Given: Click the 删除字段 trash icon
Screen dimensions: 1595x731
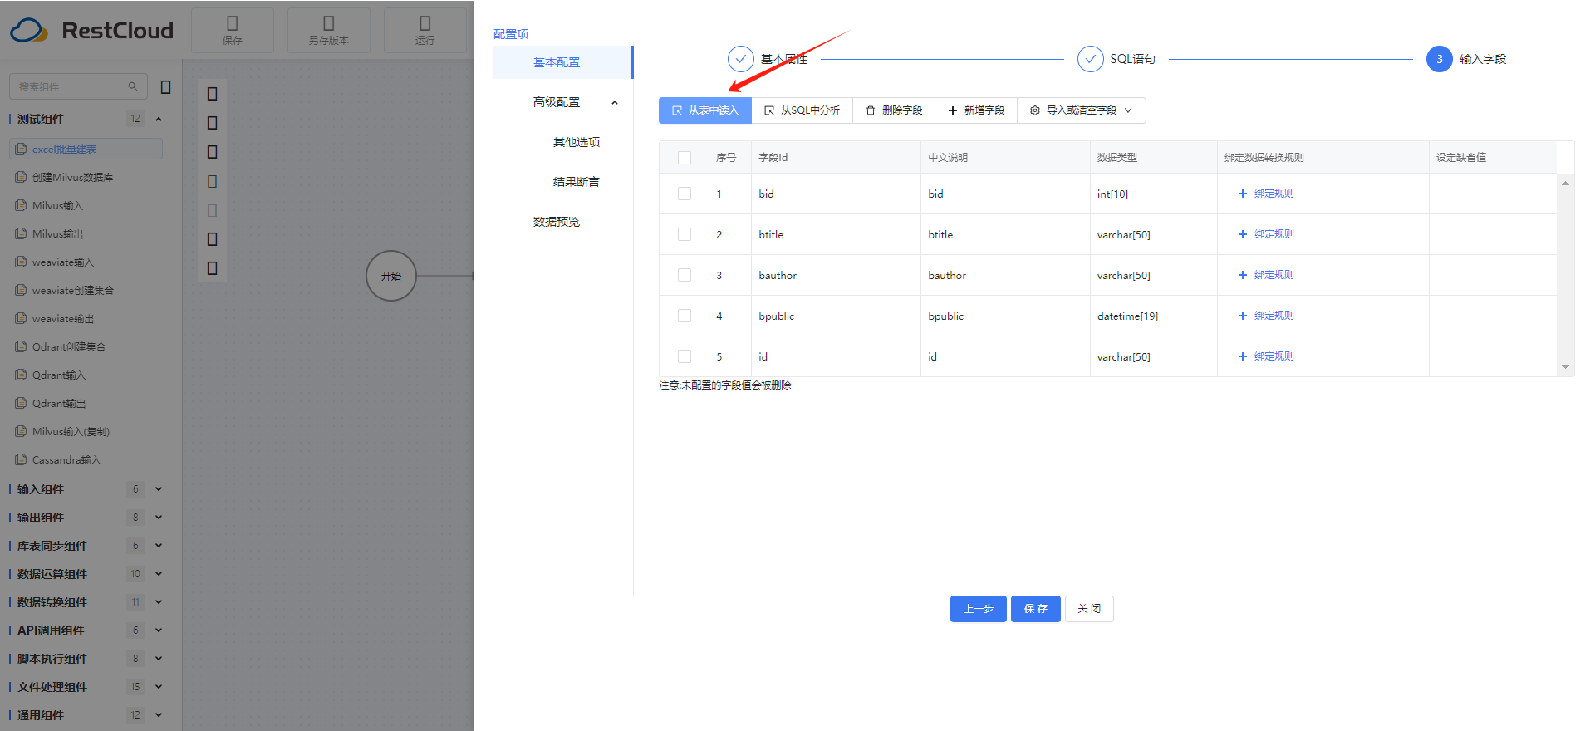Looking at the screenshot, I should (x=871, y=110).
